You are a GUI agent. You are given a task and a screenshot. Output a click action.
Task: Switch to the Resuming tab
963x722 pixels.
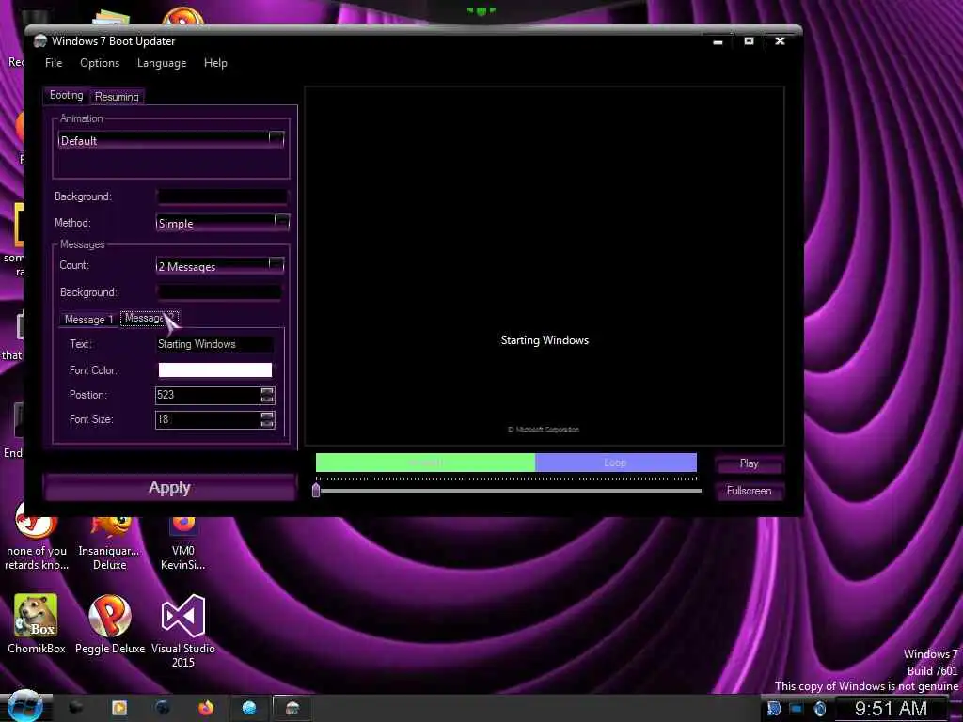117,97
